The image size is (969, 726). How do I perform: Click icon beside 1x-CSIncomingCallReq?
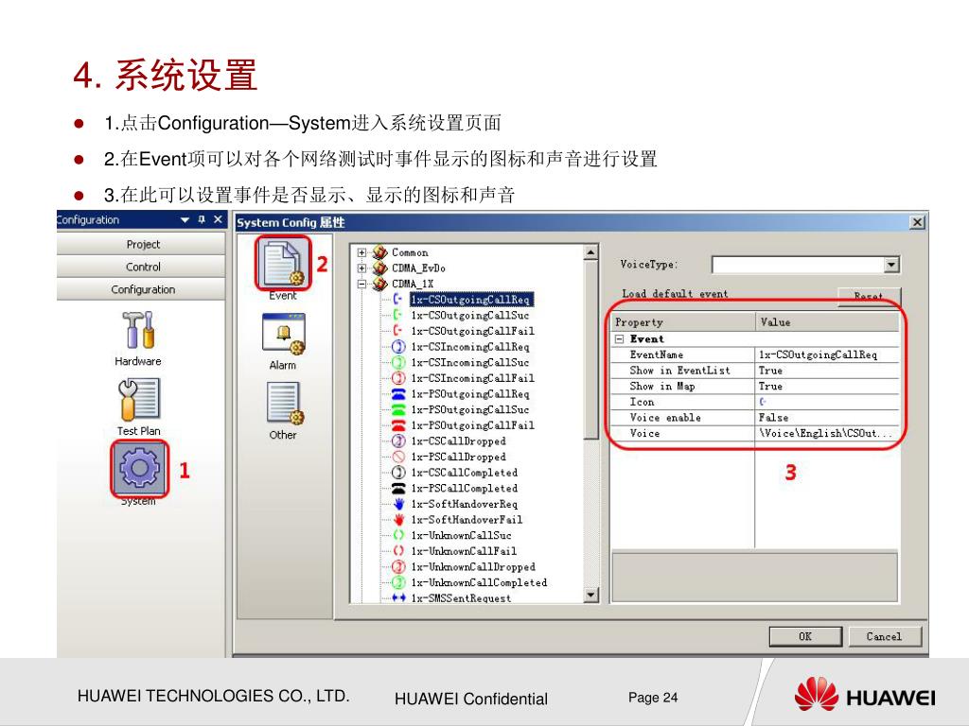[398, 346]
